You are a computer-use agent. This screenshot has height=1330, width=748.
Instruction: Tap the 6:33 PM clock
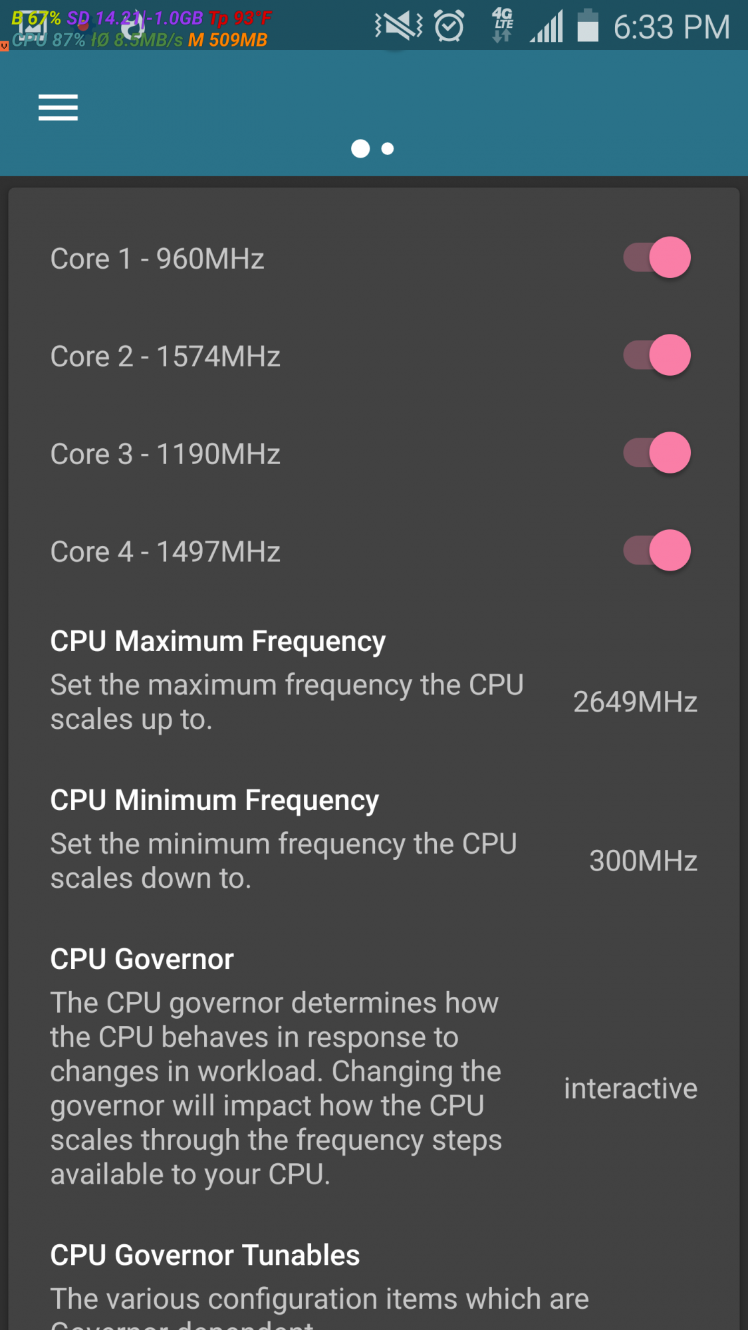click(x=672, y=28)
